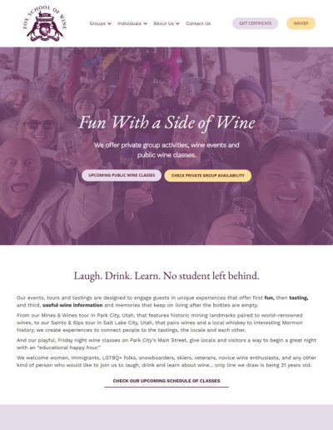Image resolution: width=333 pixels, height=430 pixels.
Task: Click the Fox School of Wine logo
Action: (44, 23)
